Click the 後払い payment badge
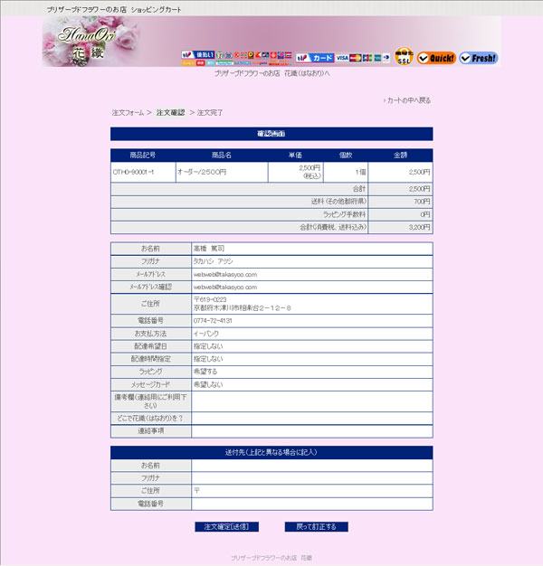The image size is (543, 566). [x=198, y=54]
